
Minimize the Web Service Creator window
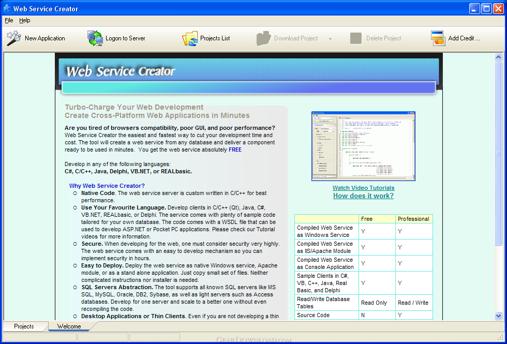pyautogui.click(x=474, y=8)
